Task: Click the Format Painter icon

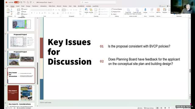Action: (x=12, y=14)
